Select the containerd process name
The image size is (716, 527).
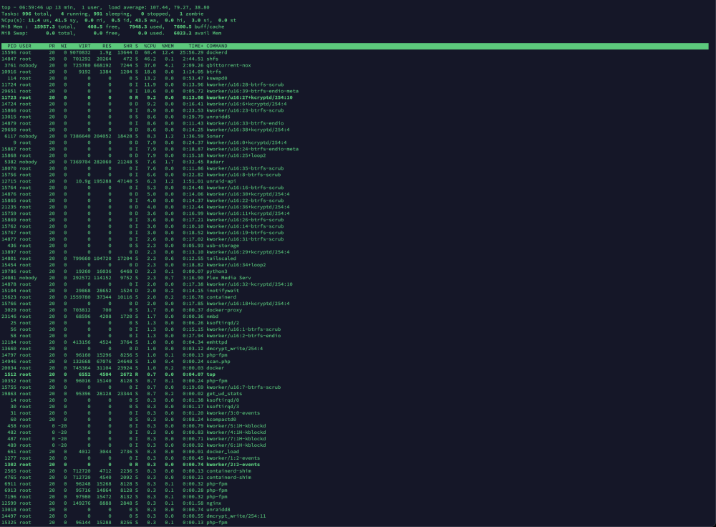[221, 297]
